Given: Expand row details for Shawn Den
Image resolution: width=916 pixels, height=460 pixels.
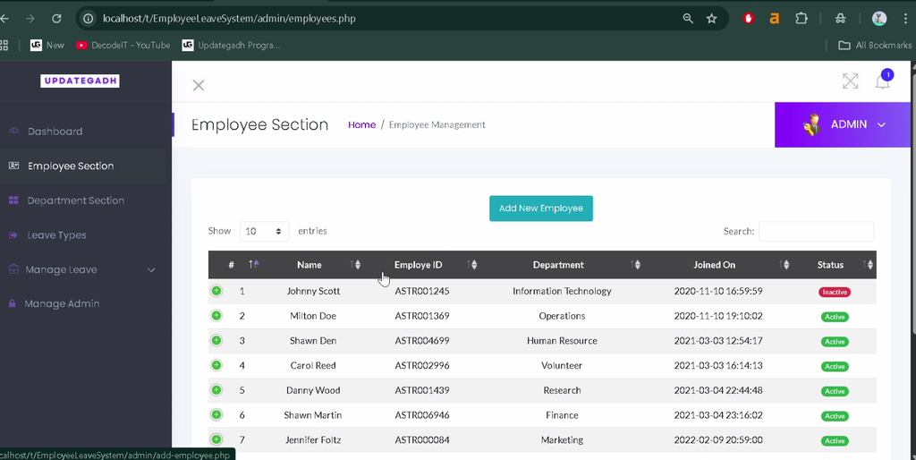Looking at the screenshot, I should point(216,340).
